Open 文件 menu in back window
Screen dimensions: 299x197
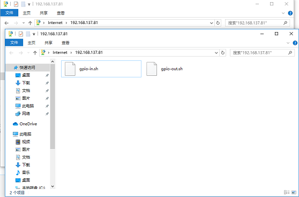pyautogui.click(x=9, y=13)
